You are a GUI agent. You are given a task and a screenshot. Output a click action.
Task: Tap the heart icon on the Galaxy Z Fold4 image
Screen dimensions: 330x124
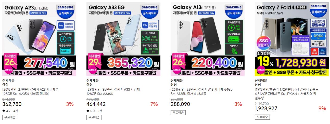[x=323, y=70]
